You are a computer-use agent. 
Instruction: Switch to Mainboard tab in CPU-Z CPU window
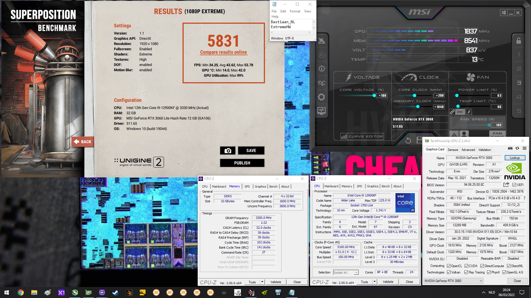pos(331,186)
